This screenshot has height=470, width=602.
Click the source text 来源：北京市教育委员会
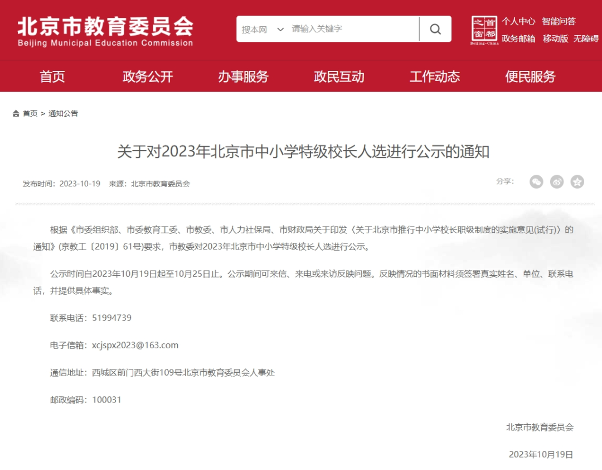click(149, 184)
